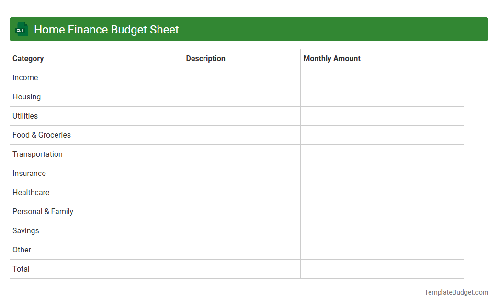Select the Housing category cell
The image size is (498, 306).
[26, 97]
